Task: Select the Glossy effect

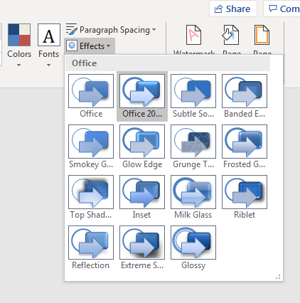Action: pos(193,248)
